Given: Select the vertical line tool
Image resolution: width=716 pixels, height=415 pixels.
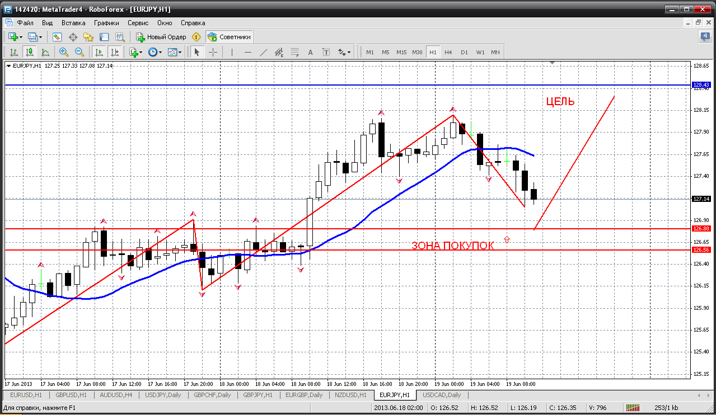Looking at the screenshot, I should (x=232, y=52).
